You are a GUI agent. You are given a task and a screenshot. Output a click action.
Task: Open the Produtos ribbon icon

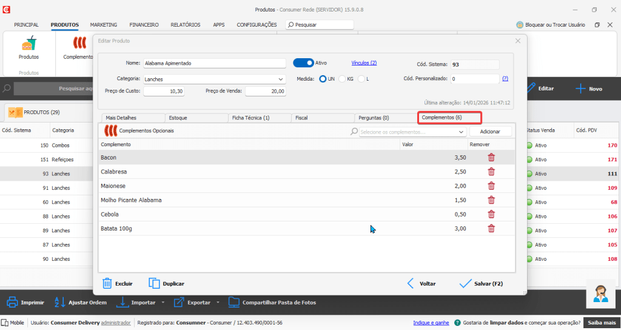click(29, 44)
